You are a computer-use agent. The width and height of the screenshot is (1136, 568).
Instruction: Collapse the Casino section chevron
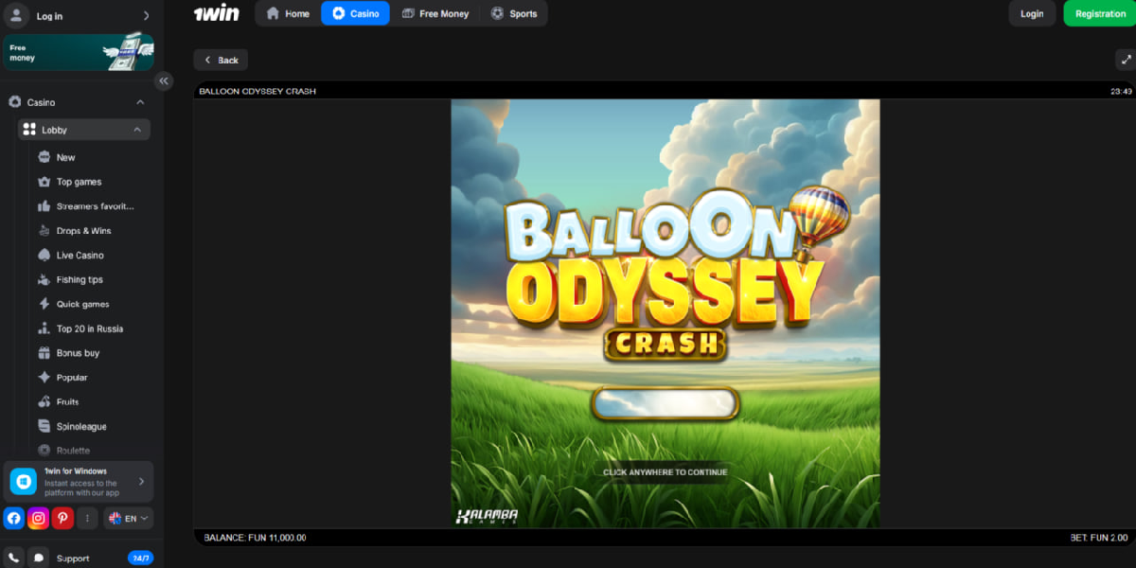point(140,102)
